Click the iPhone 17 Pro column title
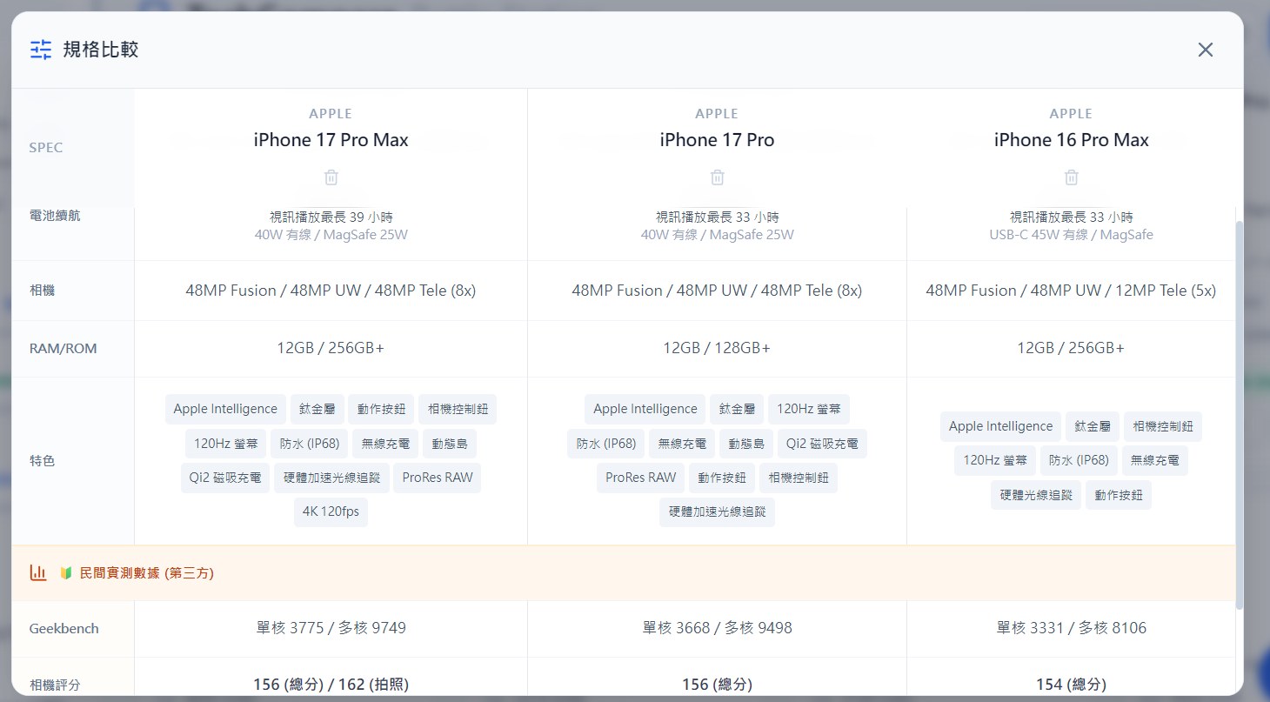 tap(717, 140)
